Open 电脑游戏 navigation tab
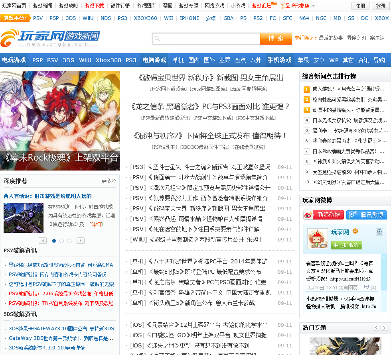Screen dimensions: 391x355 pyautogui.click(x=154, y=60)
